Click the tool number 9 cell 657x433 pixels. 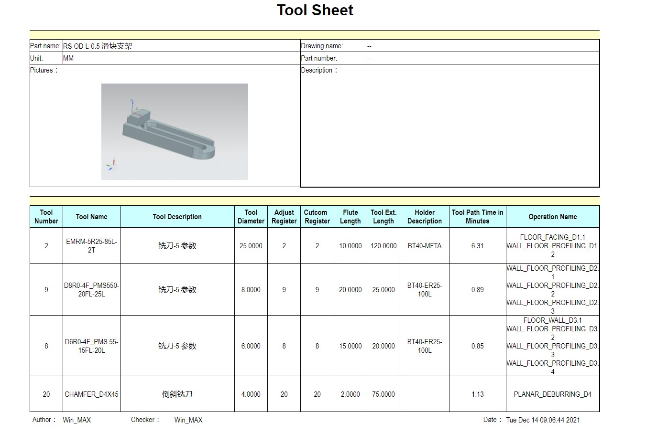46,290
